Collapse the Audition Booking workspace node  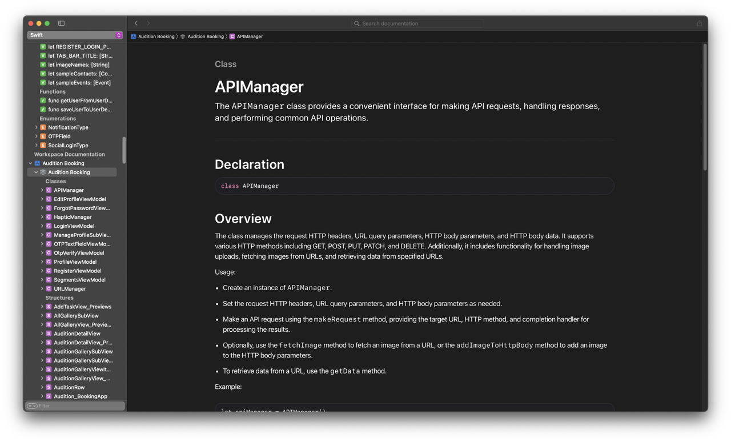(x=30, y=163)
